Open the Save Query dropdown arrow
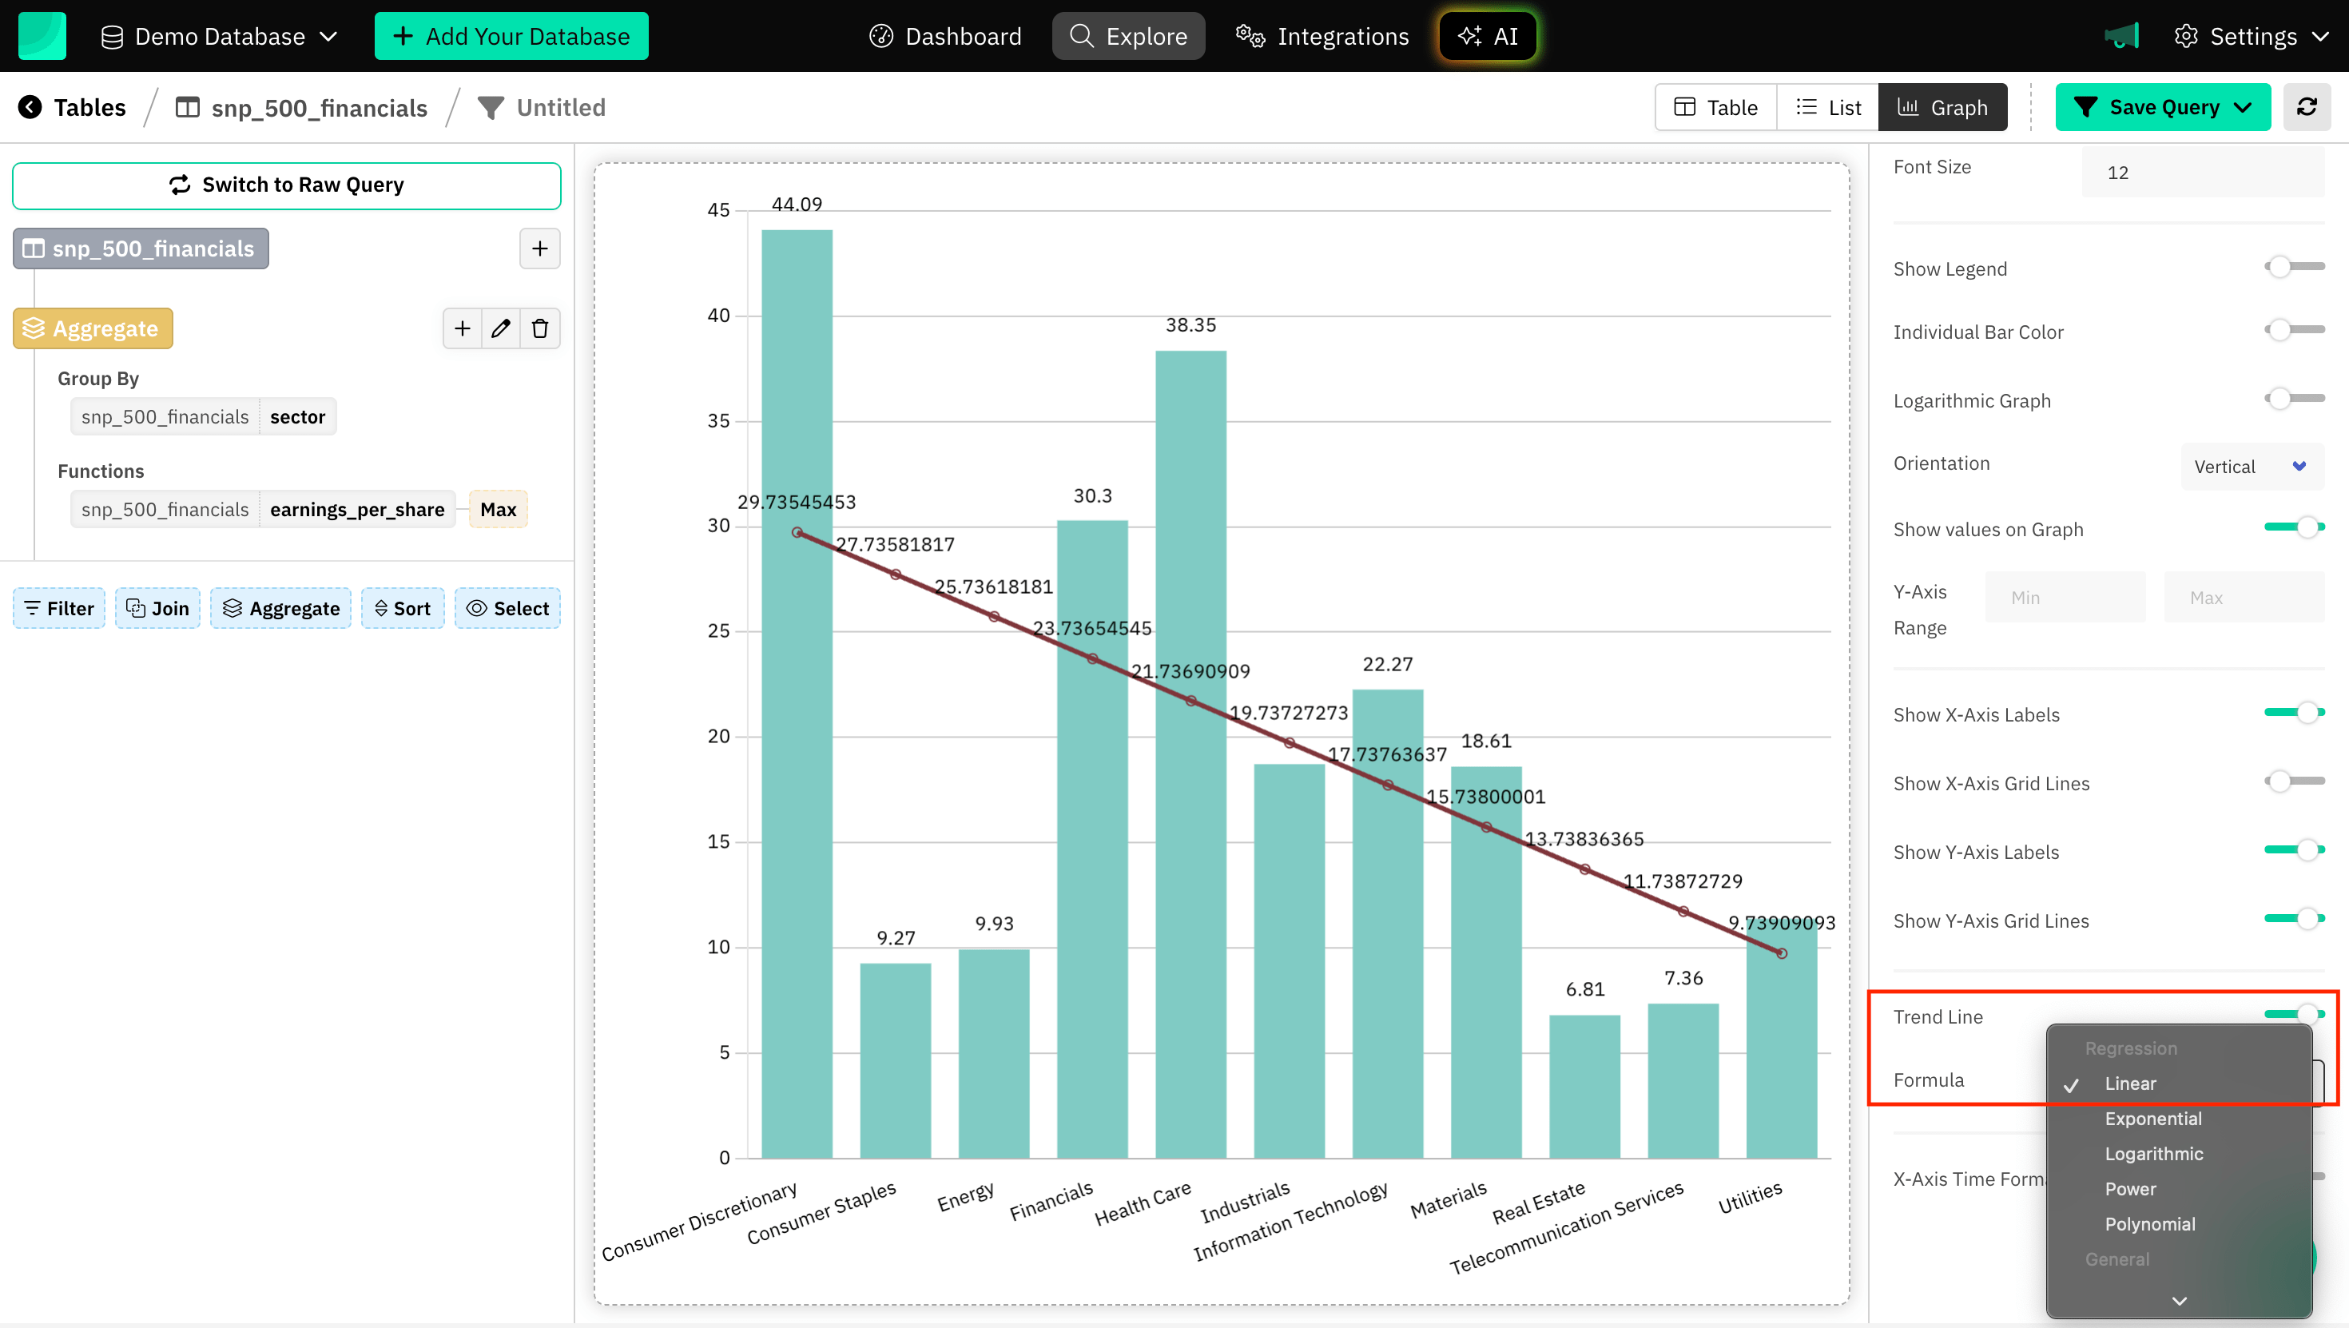This screenshot has width=2349, height=1328. click(2244, 107)
